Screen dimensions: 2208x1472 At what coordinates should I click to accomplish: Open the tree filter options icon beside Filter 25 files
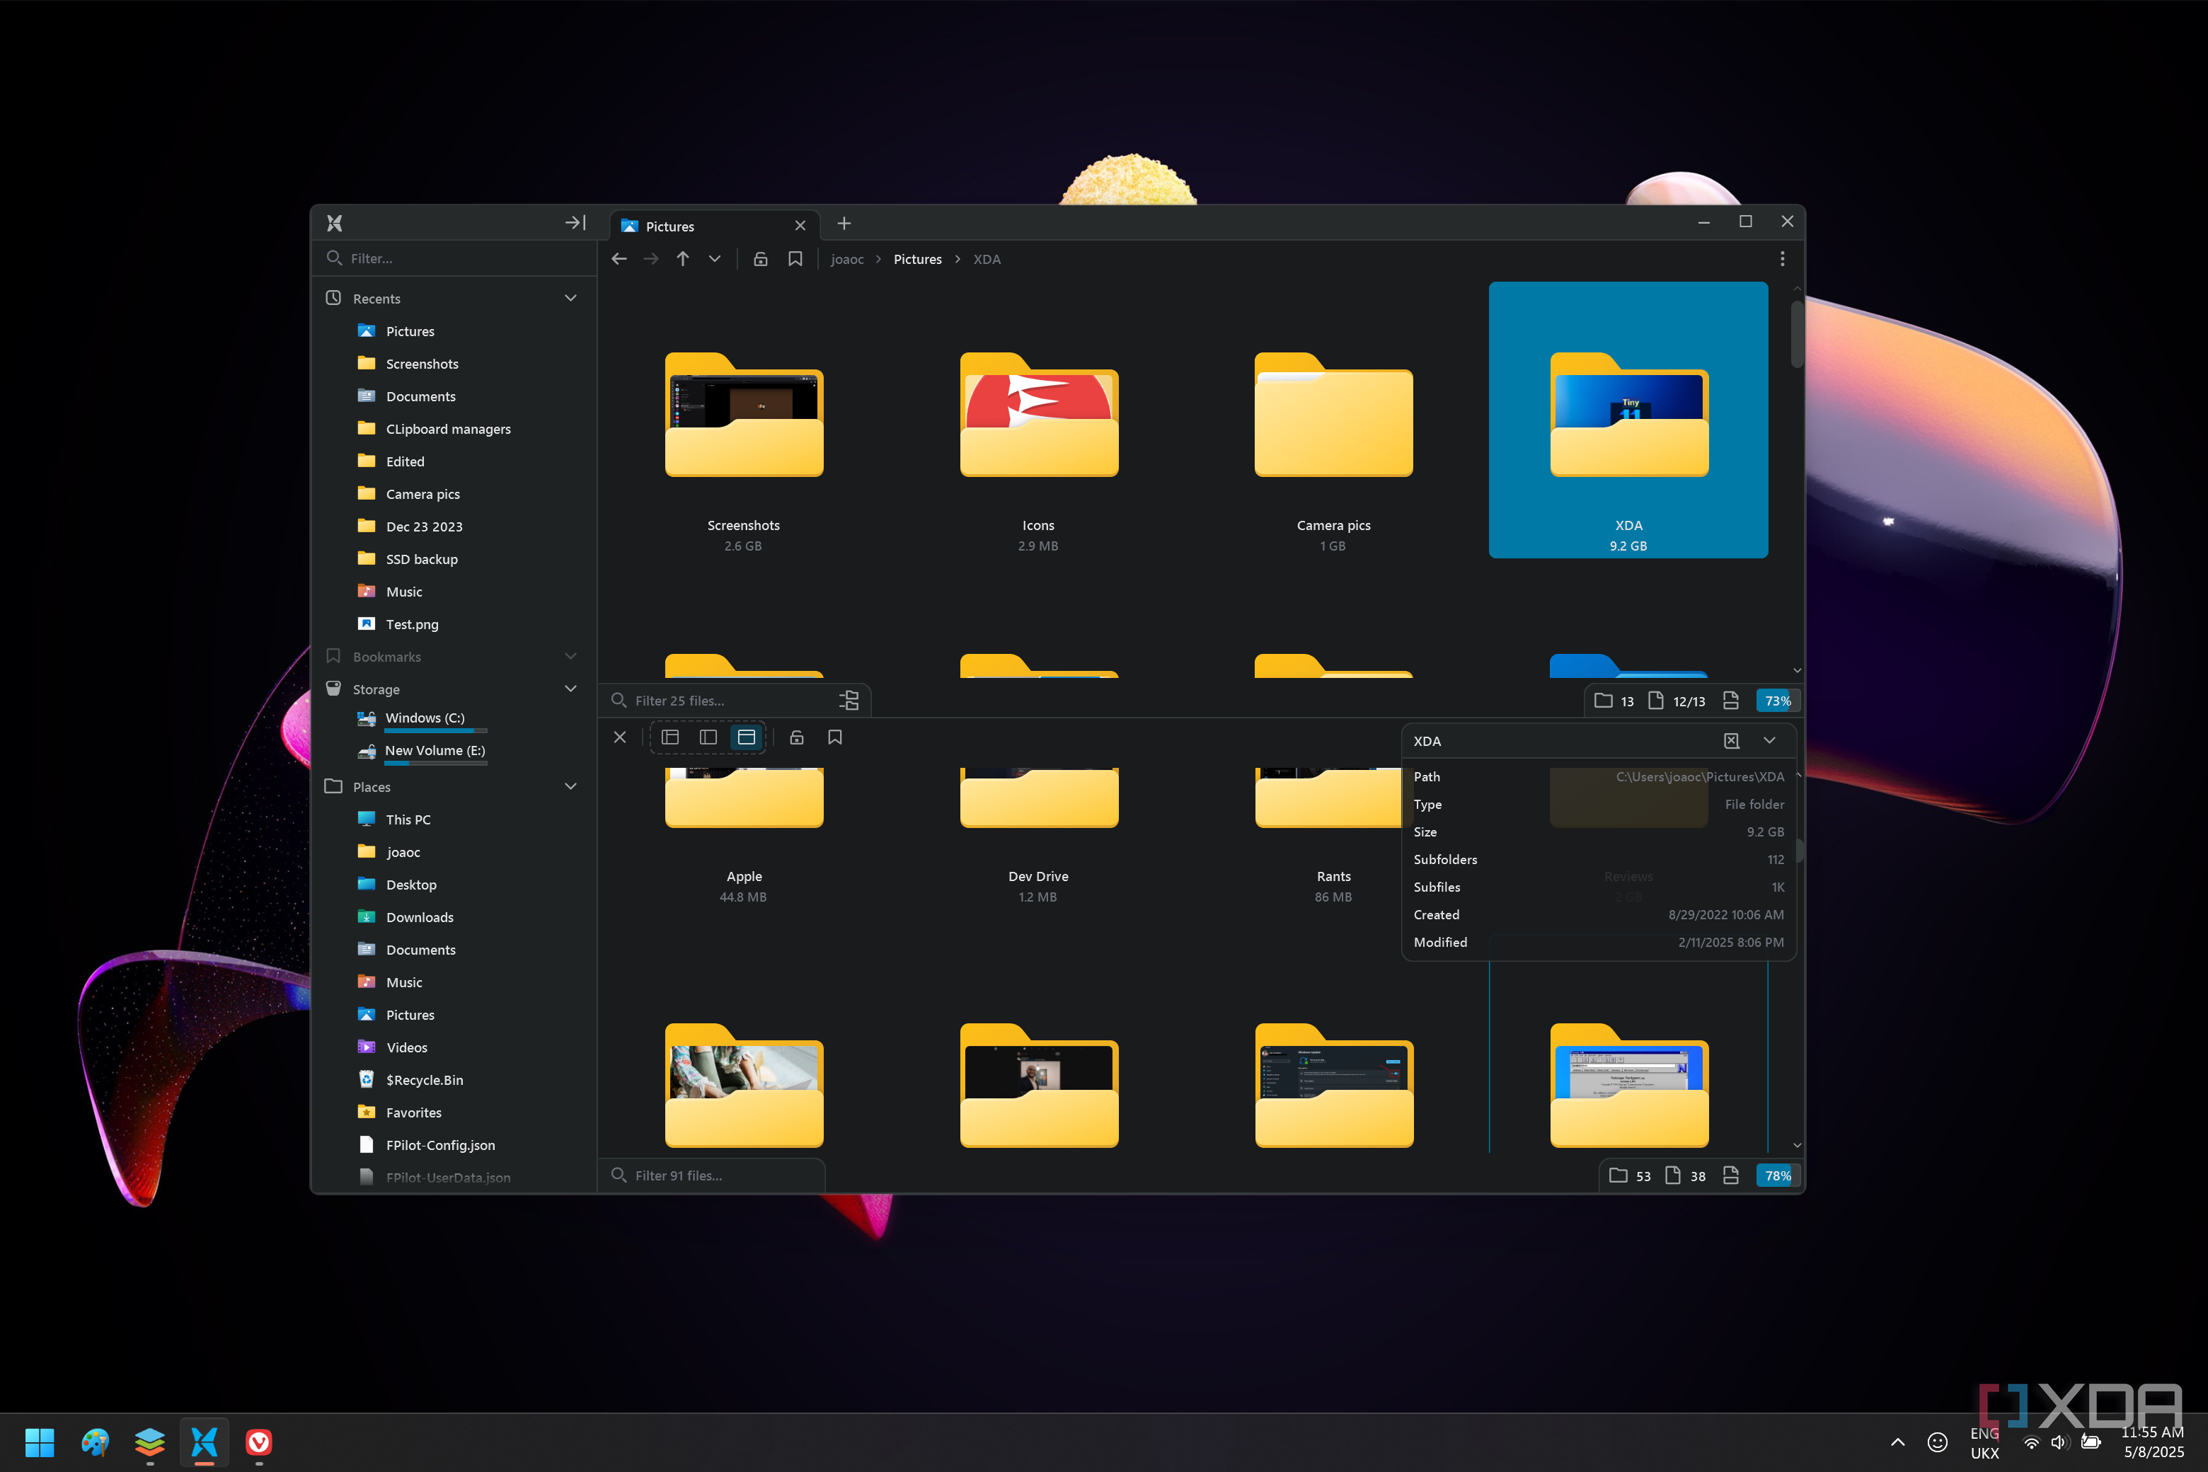849,701
